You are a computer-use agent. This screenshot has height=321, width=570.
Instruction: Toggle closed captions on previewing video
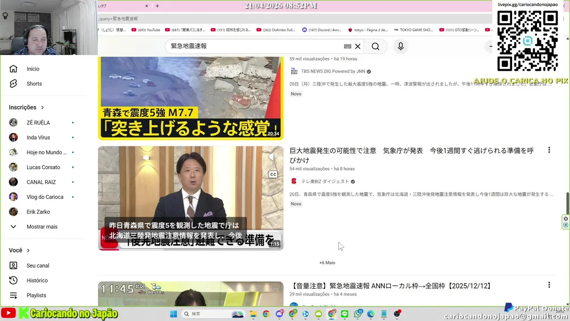point(273,175)
